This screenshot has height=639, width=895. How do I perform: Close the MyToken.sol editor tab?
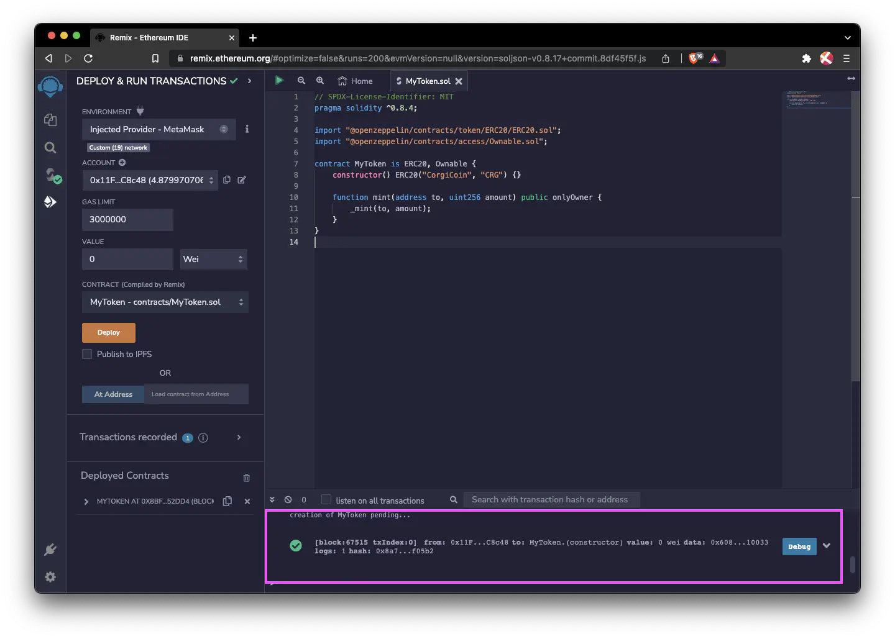tap(459, 81)
